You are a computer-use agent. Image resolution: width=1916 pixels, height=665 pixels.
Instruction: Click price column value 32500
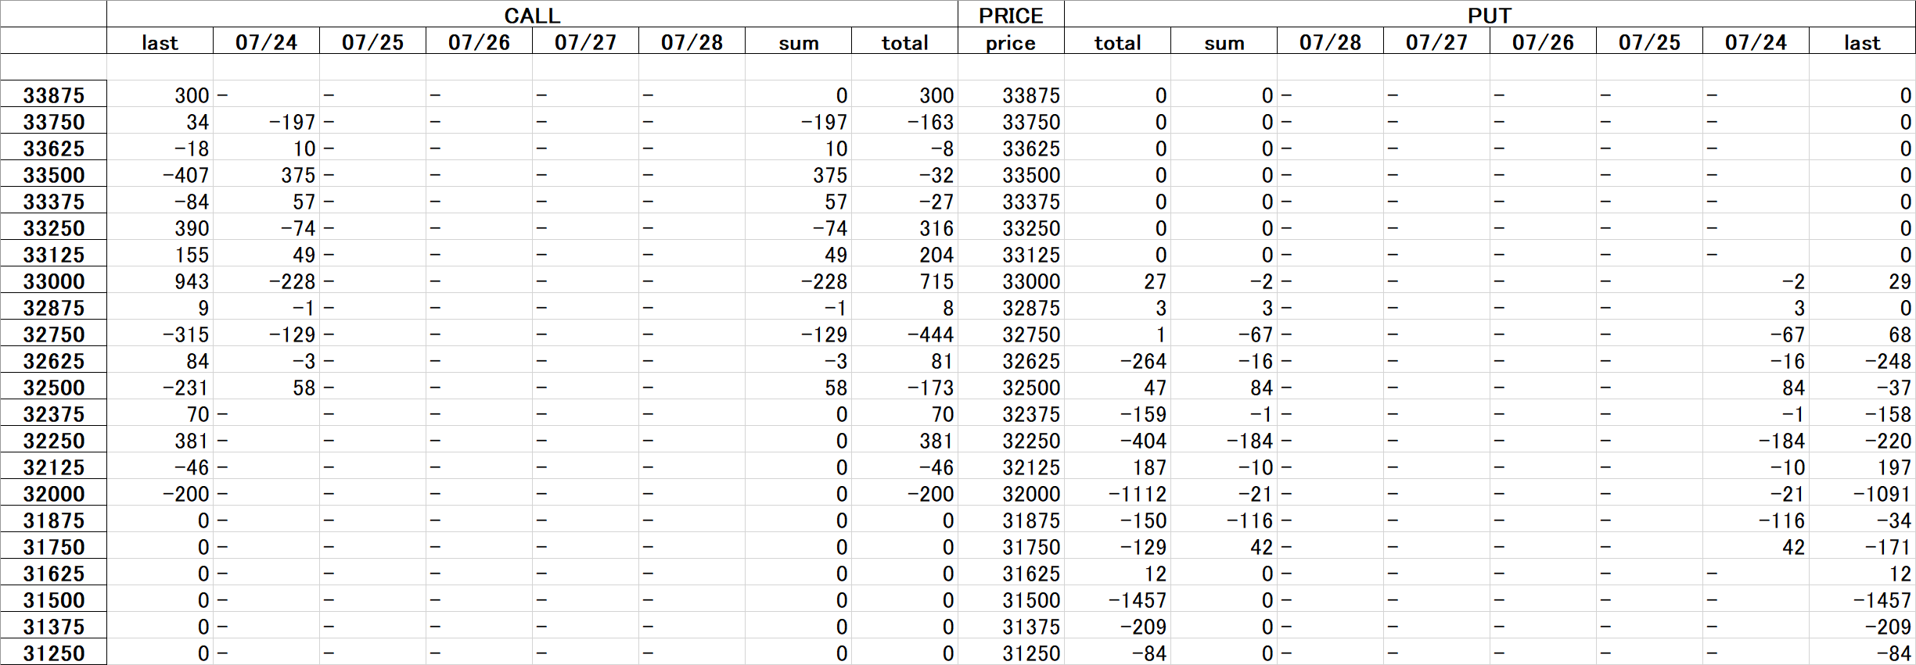pyautogui.click(x=1031, y=387)
